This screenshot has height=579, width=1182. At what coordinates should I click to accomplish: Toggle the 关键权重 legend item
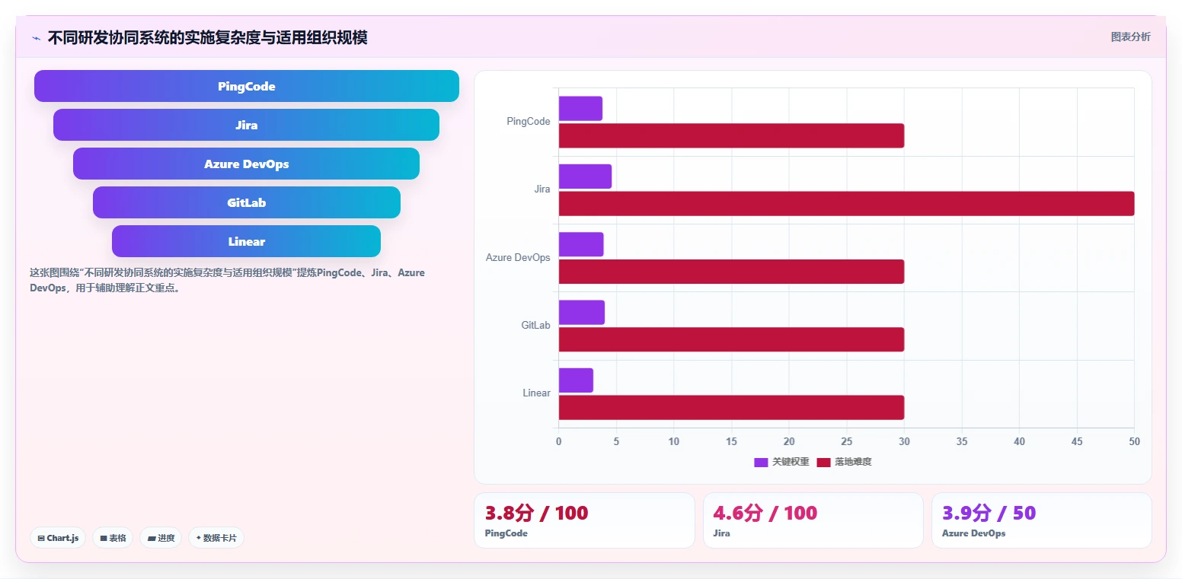click(x=781, y=462)
